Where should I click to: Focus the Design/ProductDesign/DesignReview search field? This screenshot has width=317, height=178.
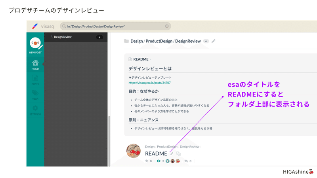click(115, 26)
